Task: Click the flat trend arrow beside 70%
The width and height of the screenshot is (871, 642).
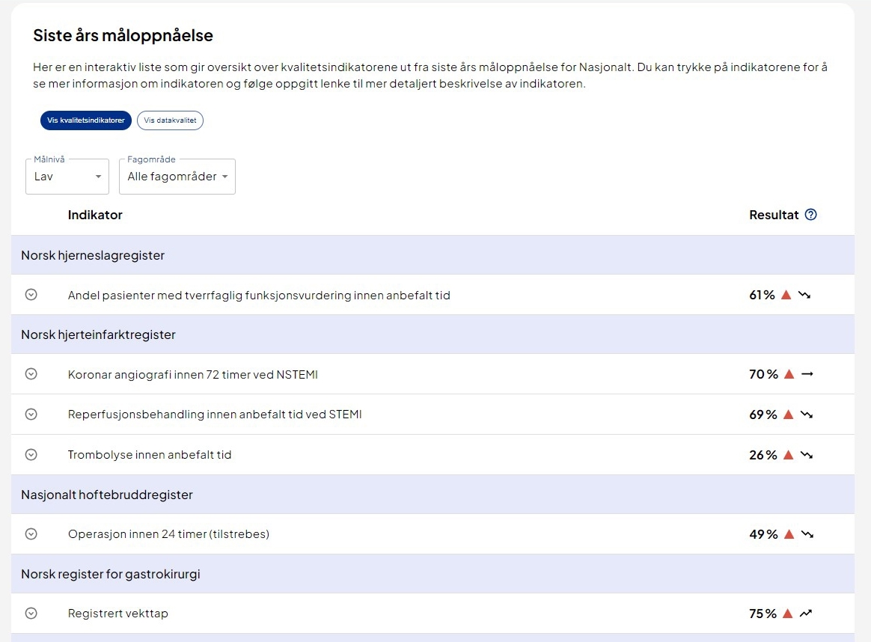Action: [807, 374]
